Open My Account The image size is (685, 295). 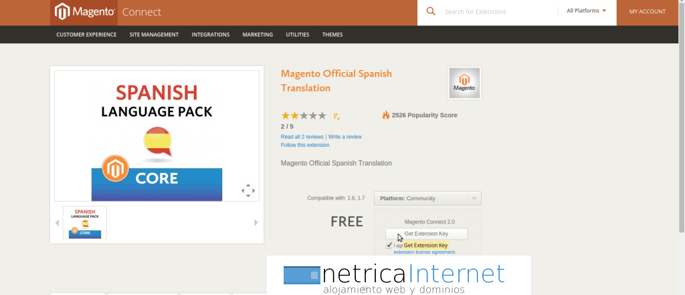tap(648, 12)
